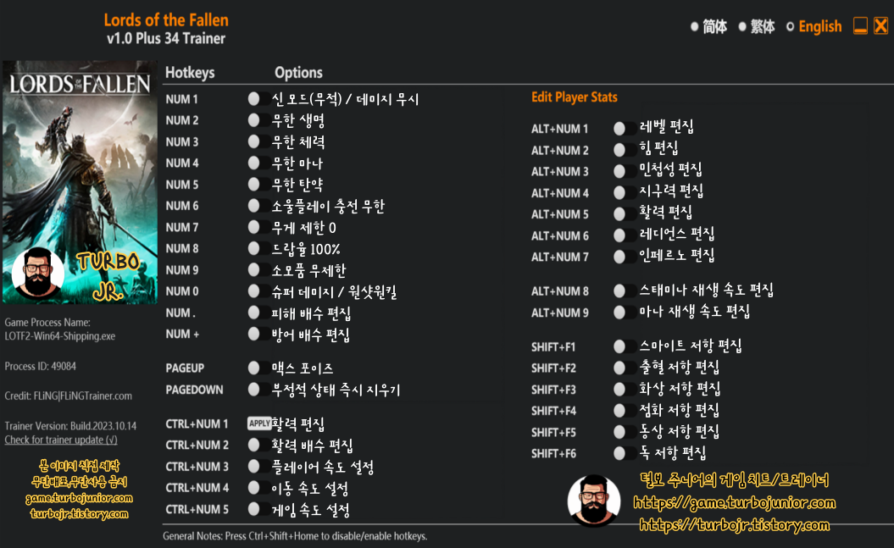The height and width of the screenshot is (548, 894).
Task: Enable the SHIFT+F5 frostbite resistance toggle
Action: pyautogui.click(x=625, y=432)
